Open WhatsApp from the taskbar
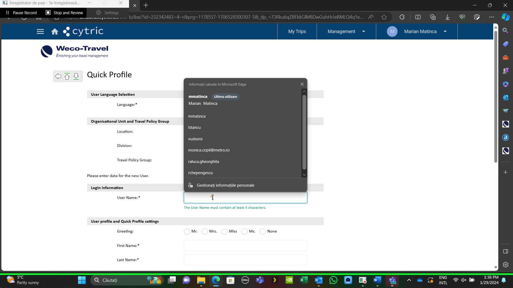 (333, 280)
